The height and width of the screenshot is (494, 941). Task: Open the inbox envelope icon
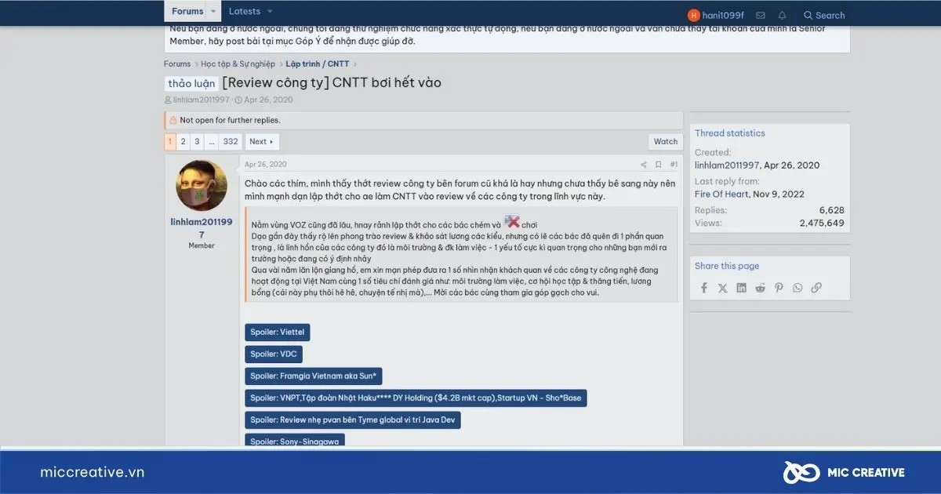tap(760, 16)
